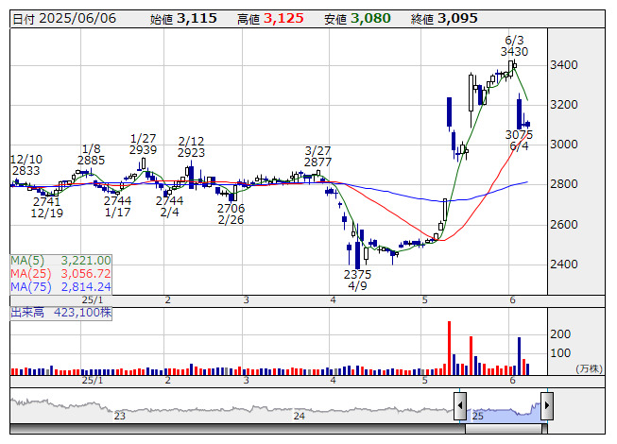Viewport: 617px width, 444px height.
Task: Click the green low price 3,080
Action: pyautogui.click(x=370, y=19)
